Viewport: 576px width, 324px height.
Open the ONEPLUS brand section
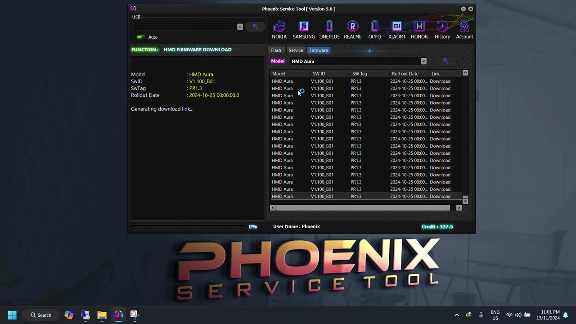pos(329,30)
